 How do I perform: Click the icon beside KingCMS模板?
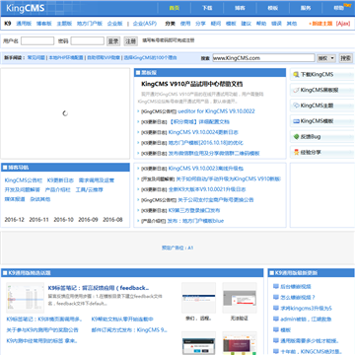[x=296, y=121]
